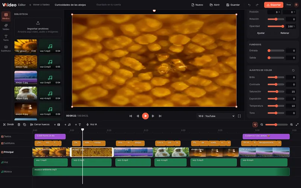The height and width of the screenshot is (188, 301).
Task: Create a new project with Nuevo
Action: tap(197, 5)
